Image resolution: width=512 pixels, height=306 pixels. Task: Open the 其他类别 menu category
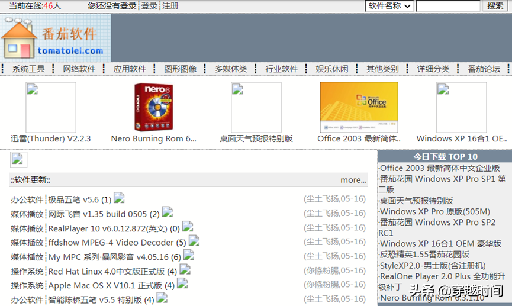click(383, 69)
